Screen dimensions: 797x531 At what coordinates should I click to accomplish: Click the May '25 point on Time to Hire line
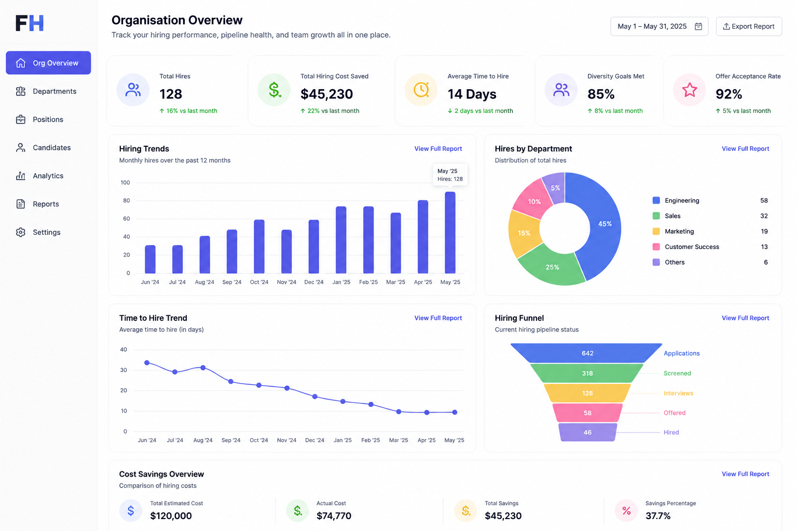click(455, 413)
